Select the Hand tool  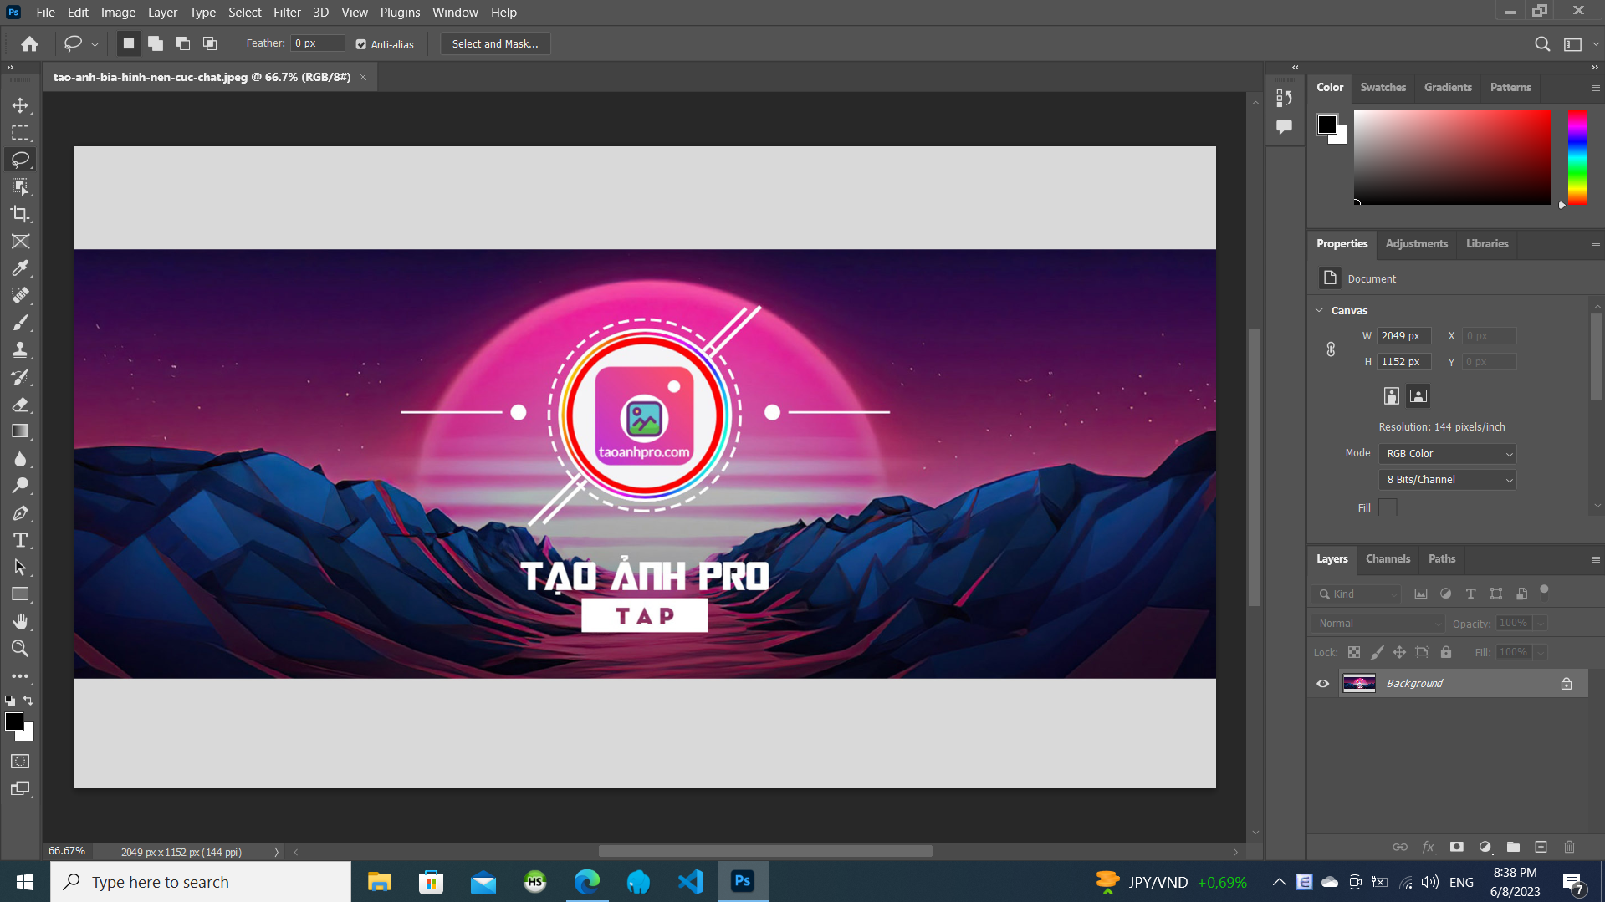coord(20,621)
